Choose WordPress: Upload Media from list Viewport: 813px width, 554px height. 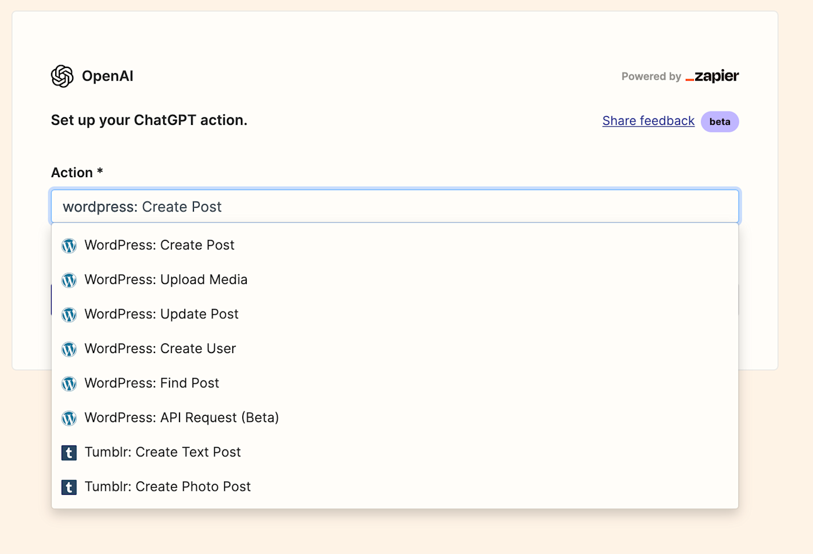[166, 280]
